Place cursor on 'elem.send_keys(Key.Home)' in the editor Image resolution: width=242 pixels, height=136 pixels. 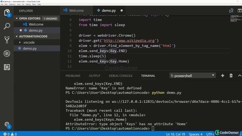coord(104,61)
